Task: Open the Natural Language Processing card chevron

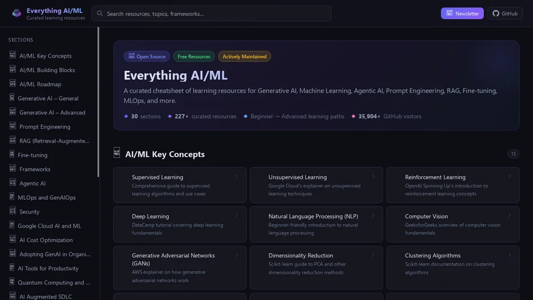Action: (x=373, y=215)
